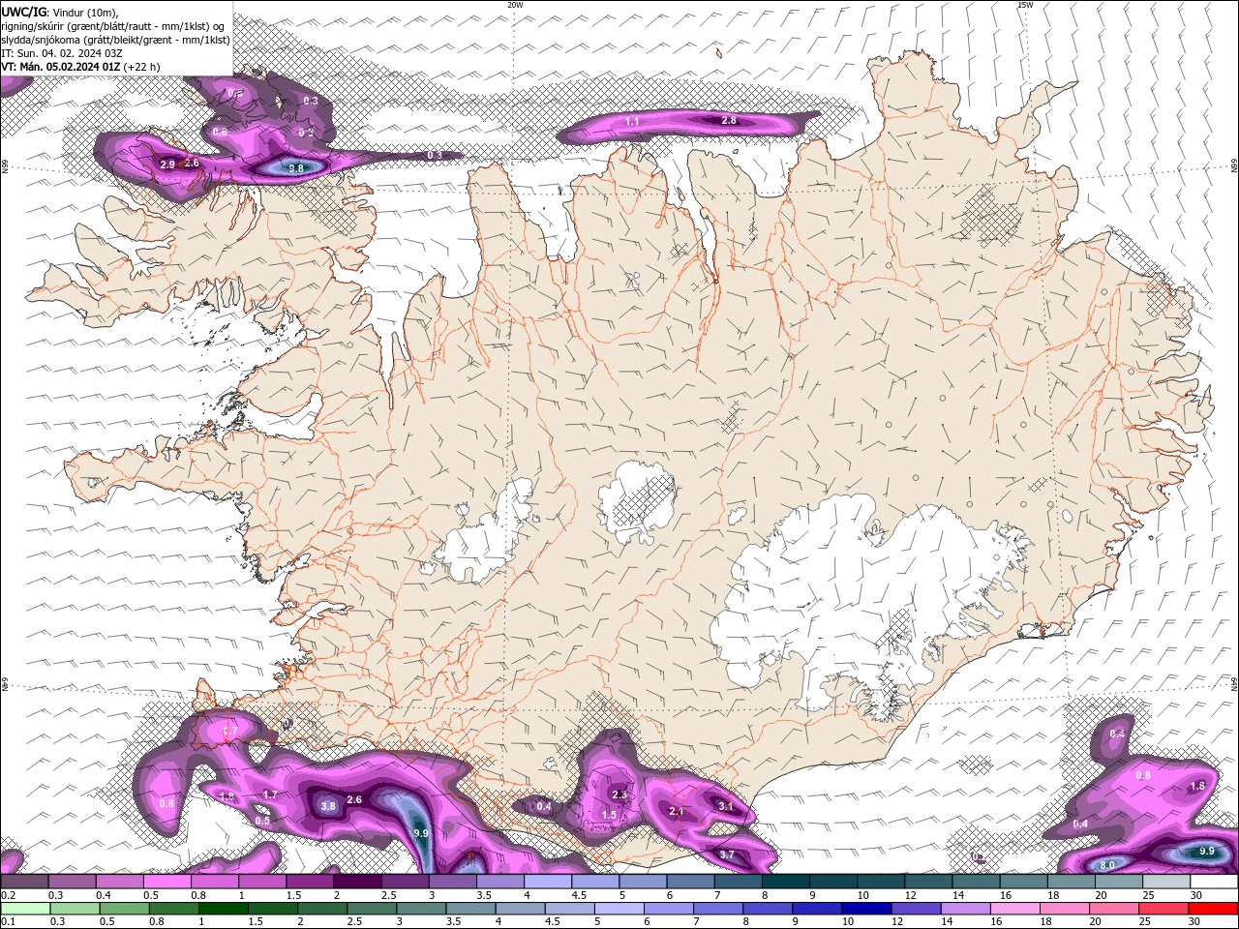Click the 2.9 precipitation value on the map
1239x929 pixels.
pyautogui.click(x=167, y=165)
